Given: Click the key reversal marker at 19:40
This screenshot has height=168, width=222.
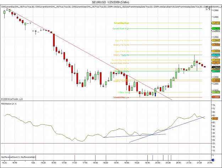Looking at the screenshot, I should pyautogui.click(x=147, y=157).
